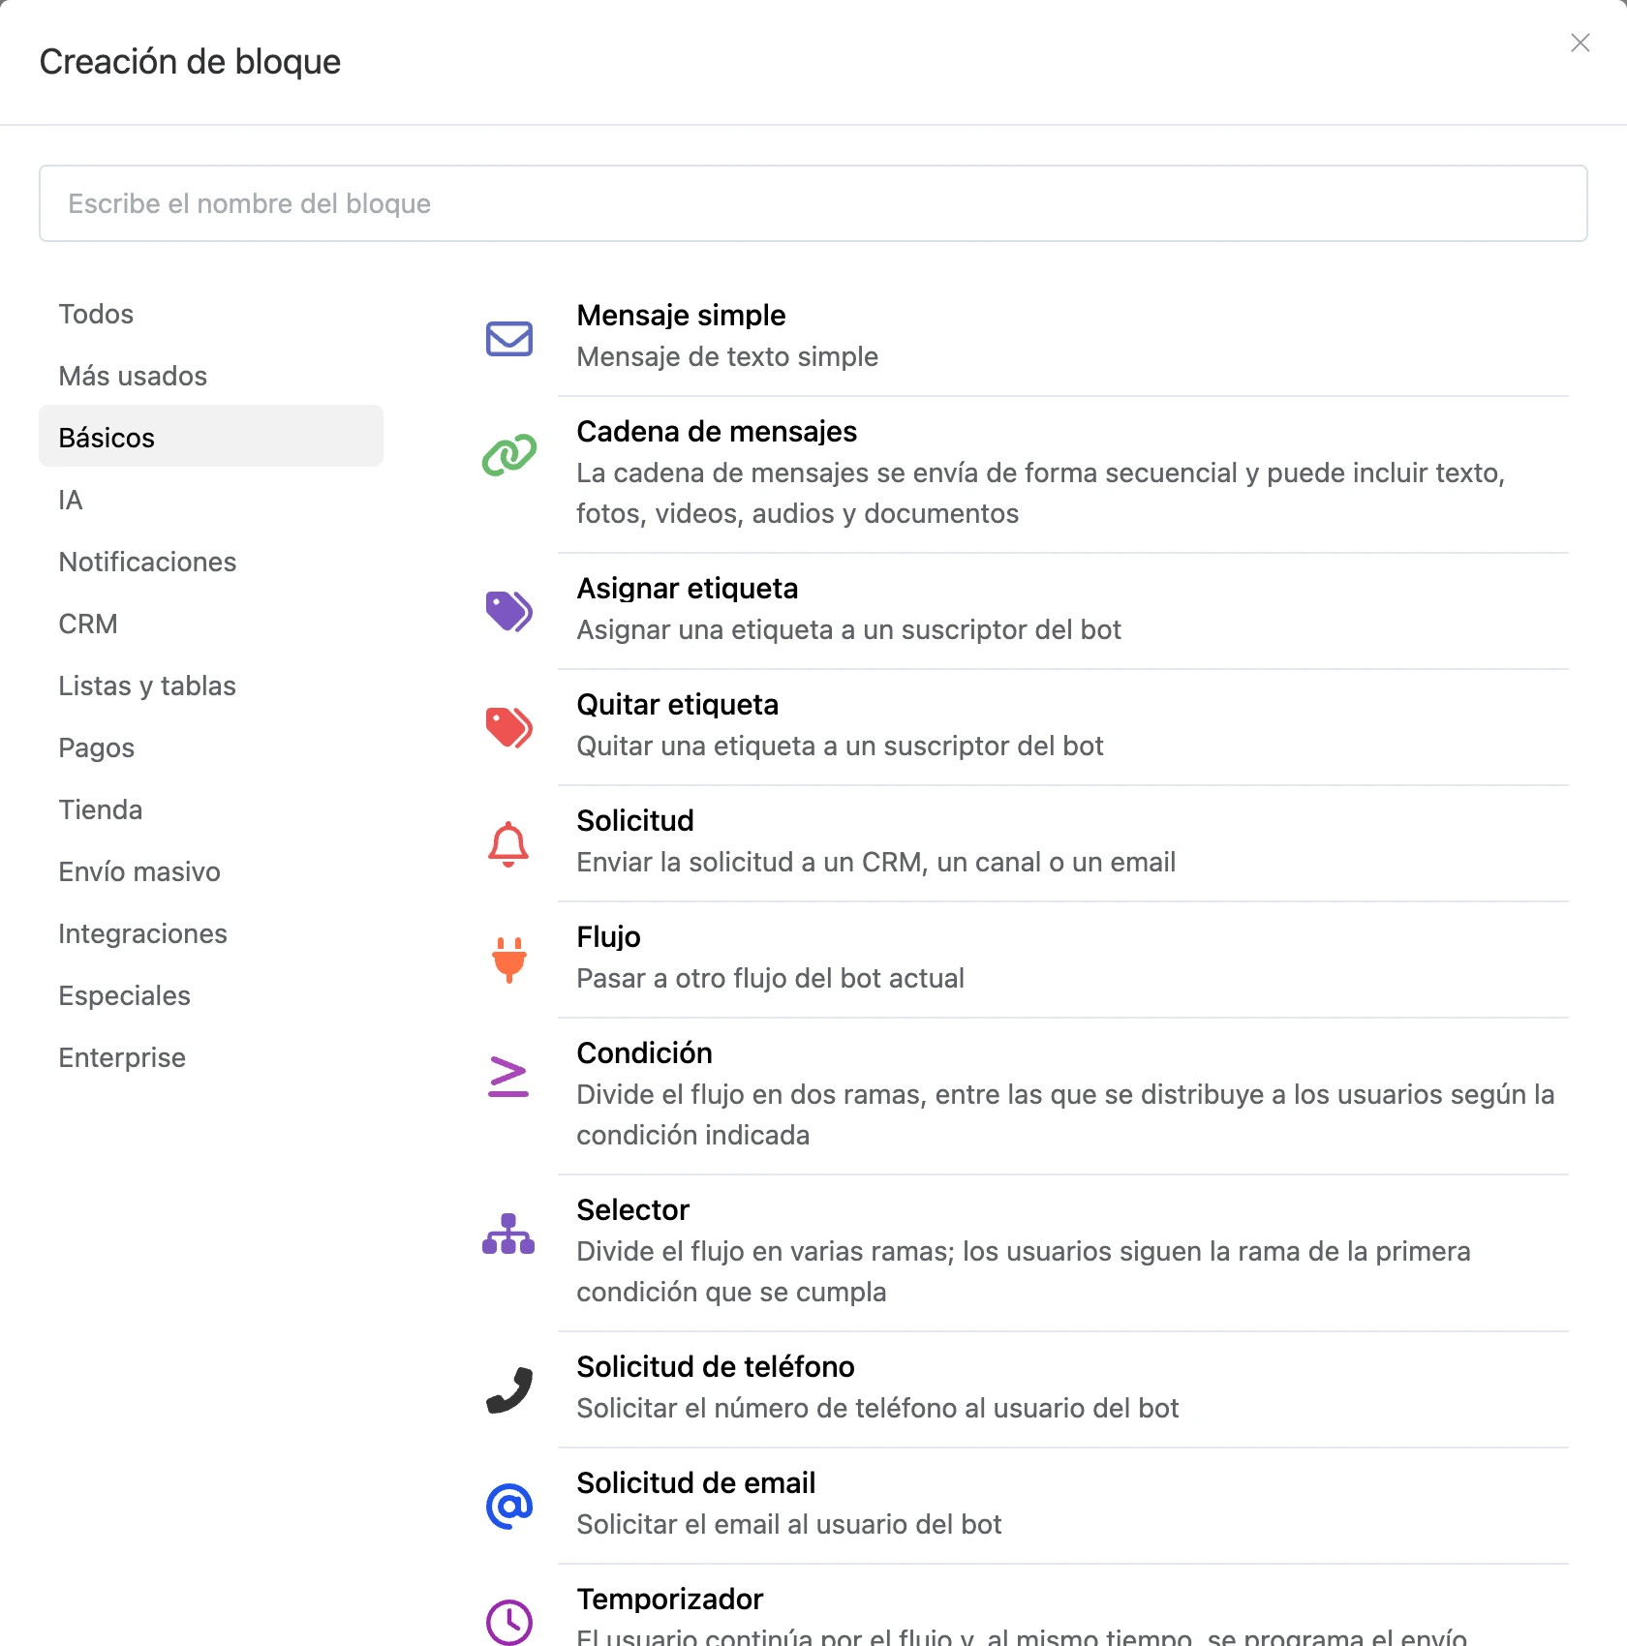Click the red bell icon for Solicitud

(508, 844)
